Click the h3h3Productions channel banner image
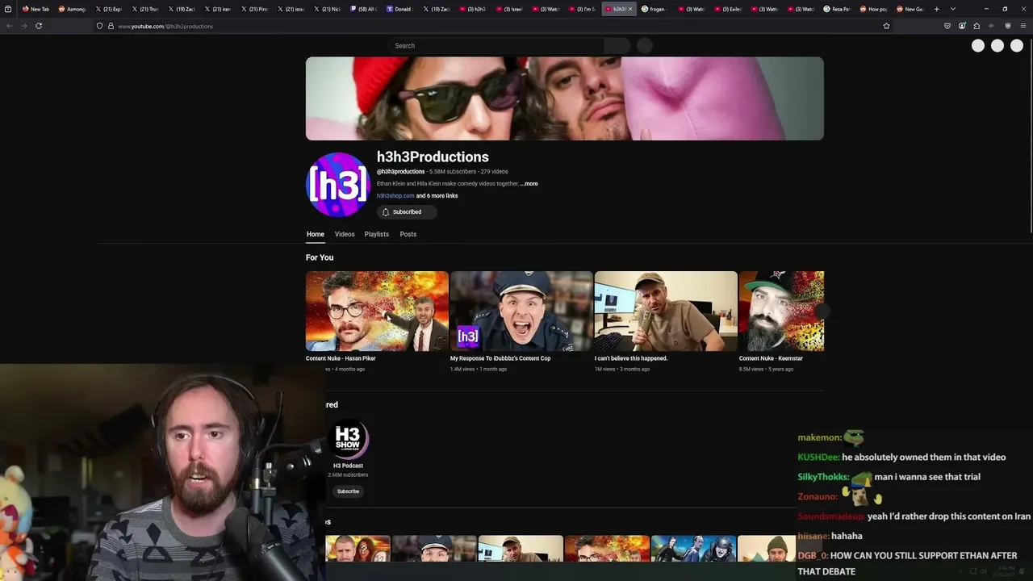The image size is (1033, 581). 565,98
